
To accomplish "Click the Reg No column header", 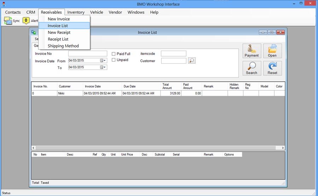I will [251, 86].
